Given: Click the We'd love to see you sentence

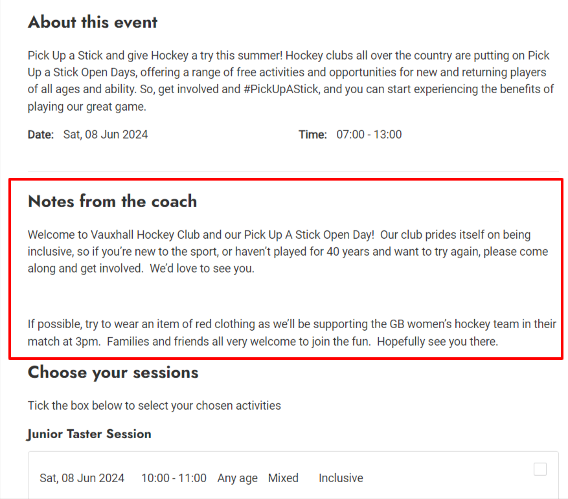Looking at the screenshot, I should [202, 269].
